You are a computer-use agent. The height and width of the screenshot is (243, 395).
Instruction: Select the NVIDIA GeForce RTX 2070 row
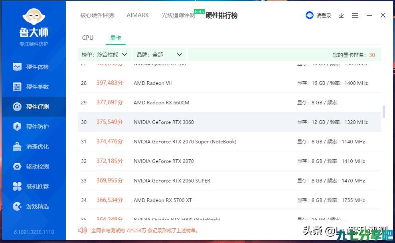229,161
